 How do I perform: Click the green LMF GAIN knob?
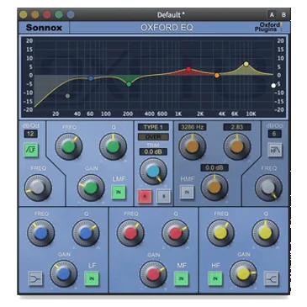click(91, 188)
